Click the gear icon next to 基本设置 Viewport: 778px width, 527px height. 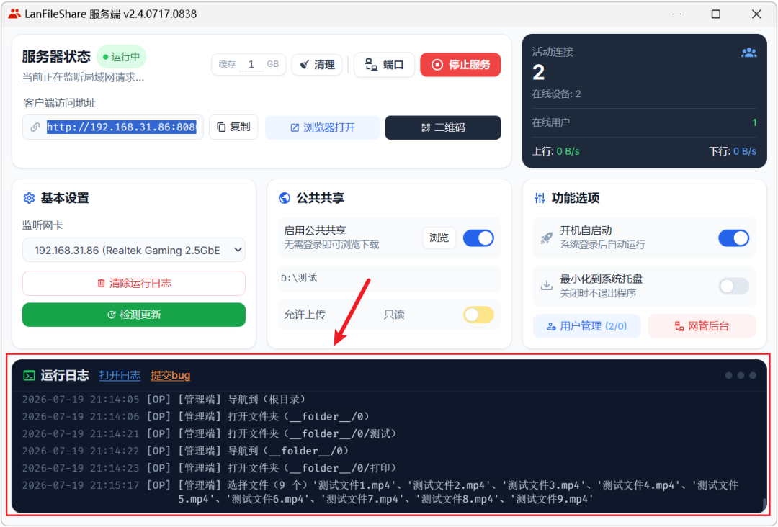pyautogui.click(x=29, y=198)
